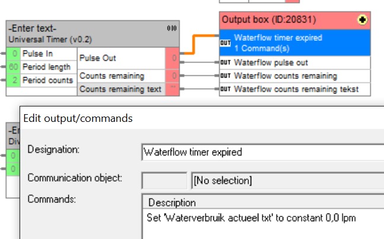Click the plus icon on Output box header
The height and width of the screenshot is (239, 384).
click(363, 20)
